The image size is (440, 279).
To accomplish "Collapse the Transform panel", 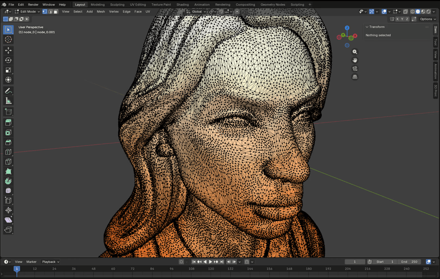I will pos(367,27).
